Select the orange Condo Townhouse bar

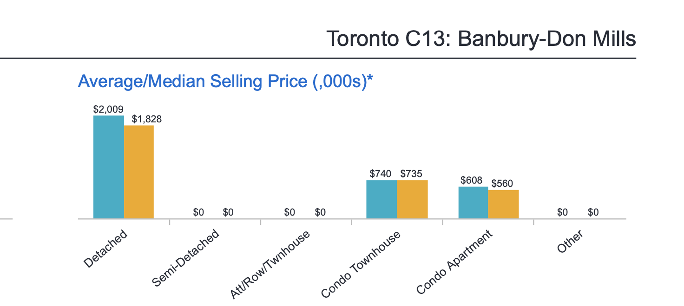412,199
